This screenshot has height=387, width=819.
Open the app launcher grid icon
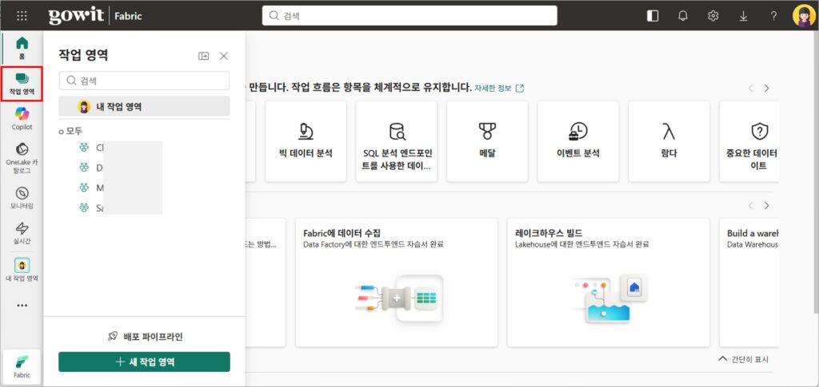tap(22, 16)
